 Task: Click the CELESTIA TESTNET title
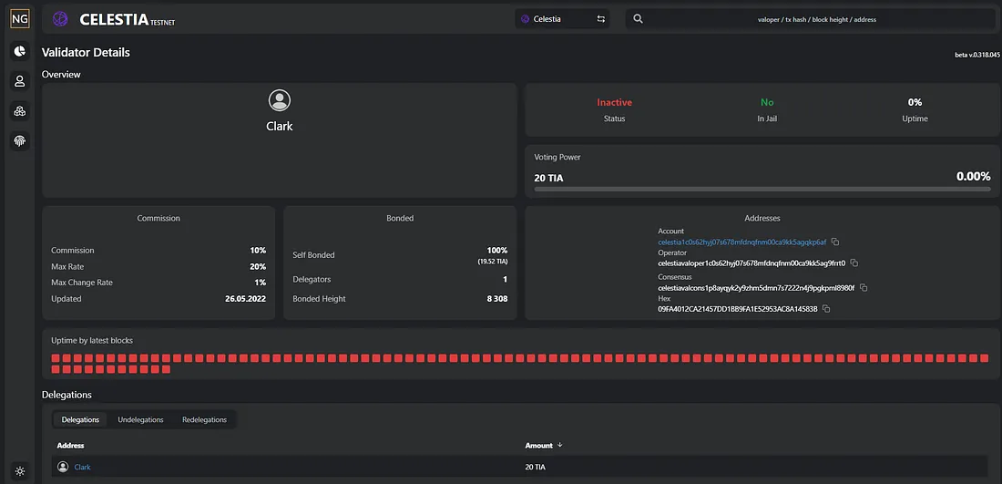click(128, 20)
